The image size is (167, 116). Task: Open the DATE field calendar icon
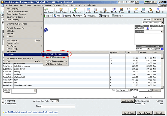click(148, 28)
